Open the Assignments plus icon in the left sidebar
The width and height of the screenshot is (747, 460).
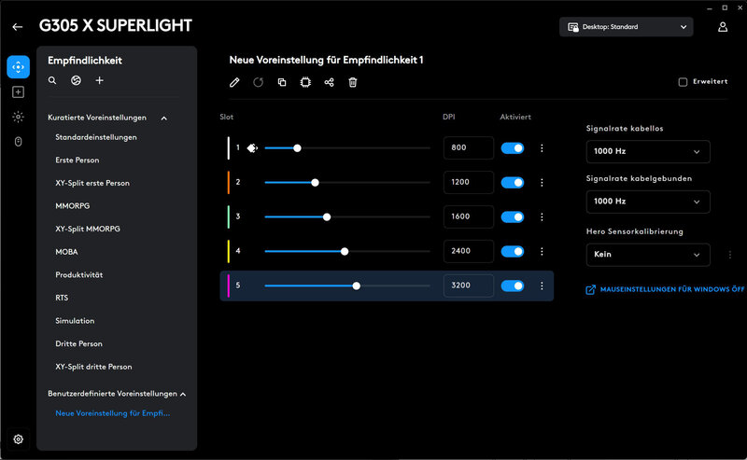(x=18, y=91)
